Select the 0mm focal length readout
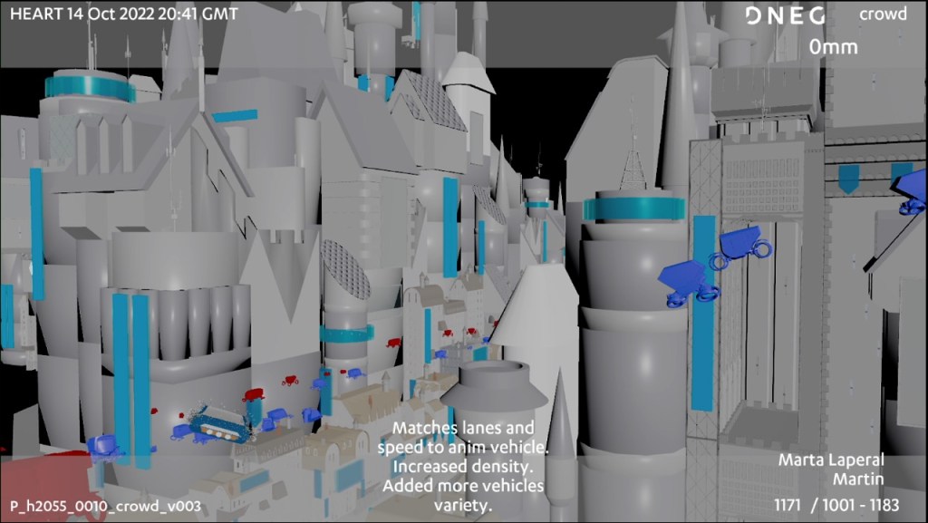The height and width of the screenshot is (523, 928). click(x=833, y=47)
